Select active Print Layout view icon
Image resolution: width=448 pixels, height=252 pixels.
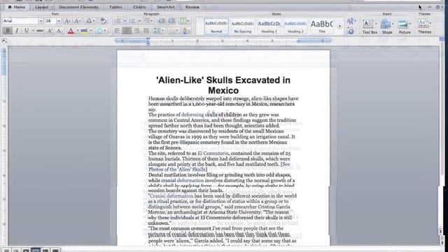click(x=36, y=251)
